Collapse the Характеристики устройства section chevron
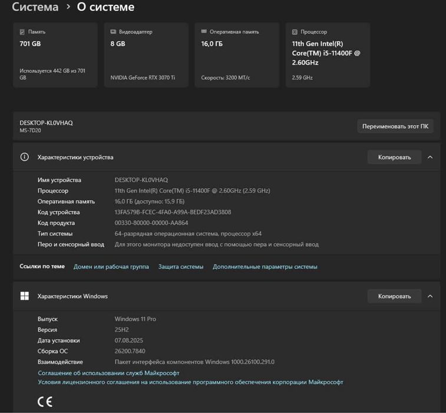Image resolution: width=446 pixels, height=413 pixels. pyautogui.click(x=430, y=158)
